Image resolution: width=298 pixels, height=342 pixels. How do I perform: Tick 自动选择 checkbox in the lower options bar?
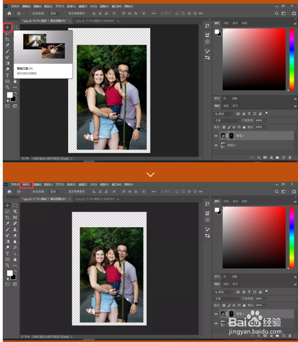(29, 192)
